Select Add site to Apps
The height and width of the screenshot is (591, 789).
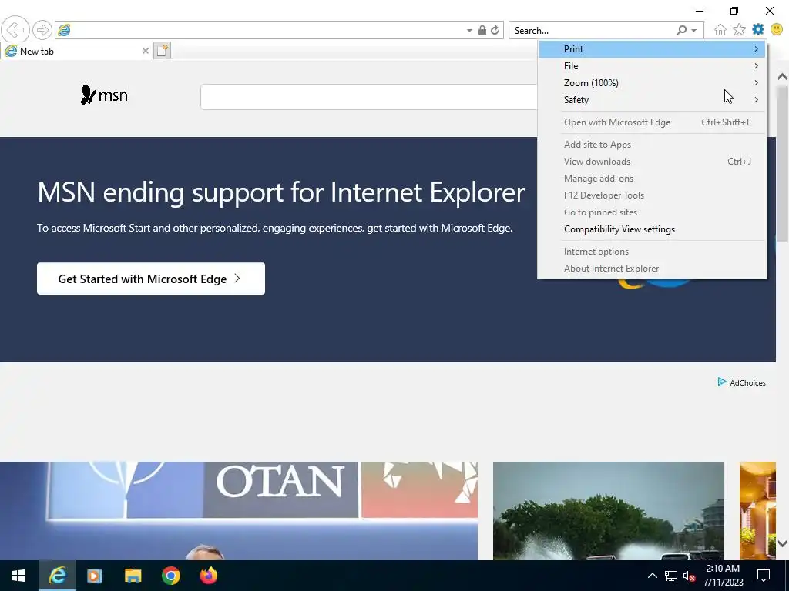[652, 144]
